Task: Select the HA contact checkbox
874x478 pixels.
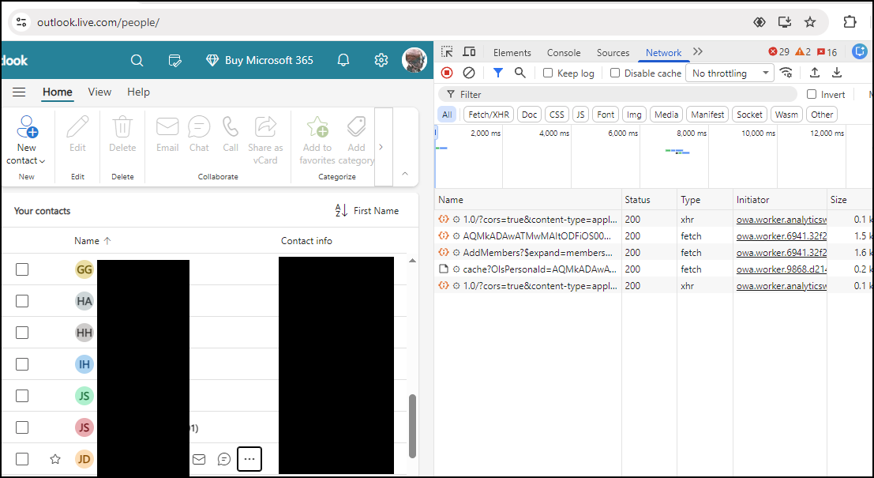Action: point(22,301)
